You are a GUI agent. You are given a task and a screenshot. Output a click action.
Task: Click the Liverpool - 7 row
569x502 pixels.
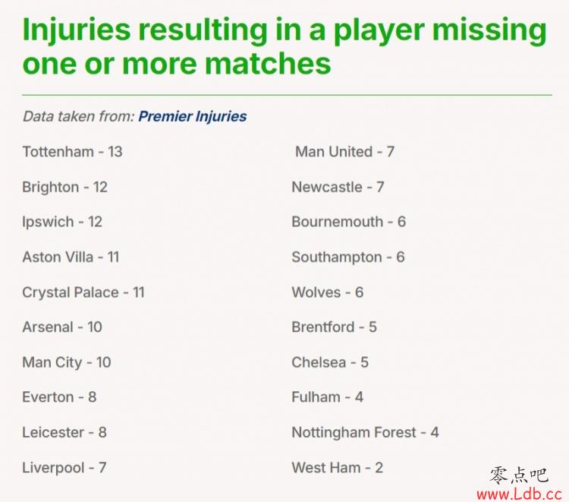click(x=64, y=468)
